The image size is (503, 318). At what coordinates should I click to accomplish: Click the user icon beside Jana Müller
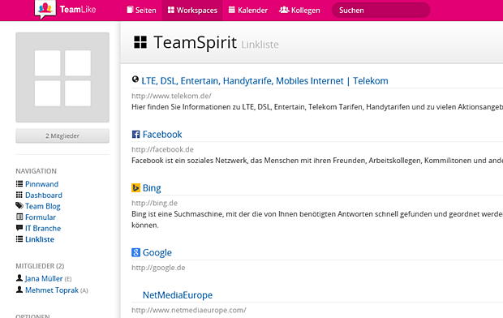click(x=19, y=278)
